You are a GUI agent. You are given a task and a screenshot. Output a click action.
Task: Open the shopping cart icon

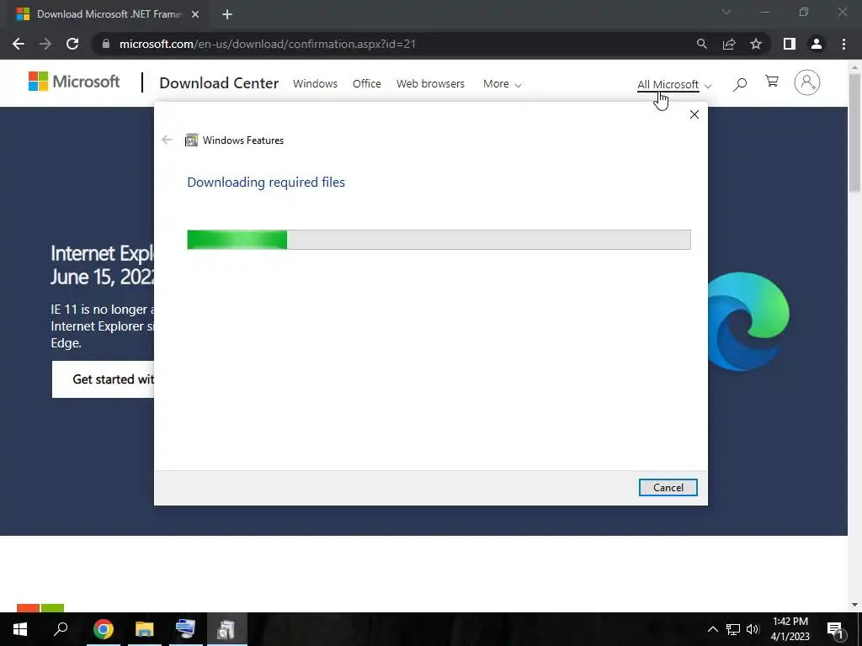coord(772,82)
